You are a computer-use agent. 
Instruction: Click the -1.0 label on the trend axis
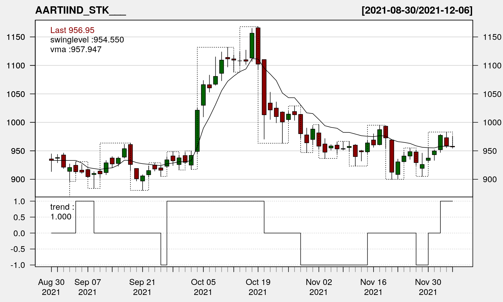[18, 265]
